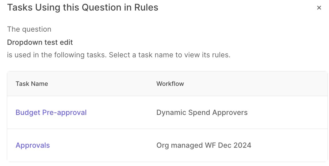Close the Tasks Using this Question dialog
The image size is (329, 166).
319,8
